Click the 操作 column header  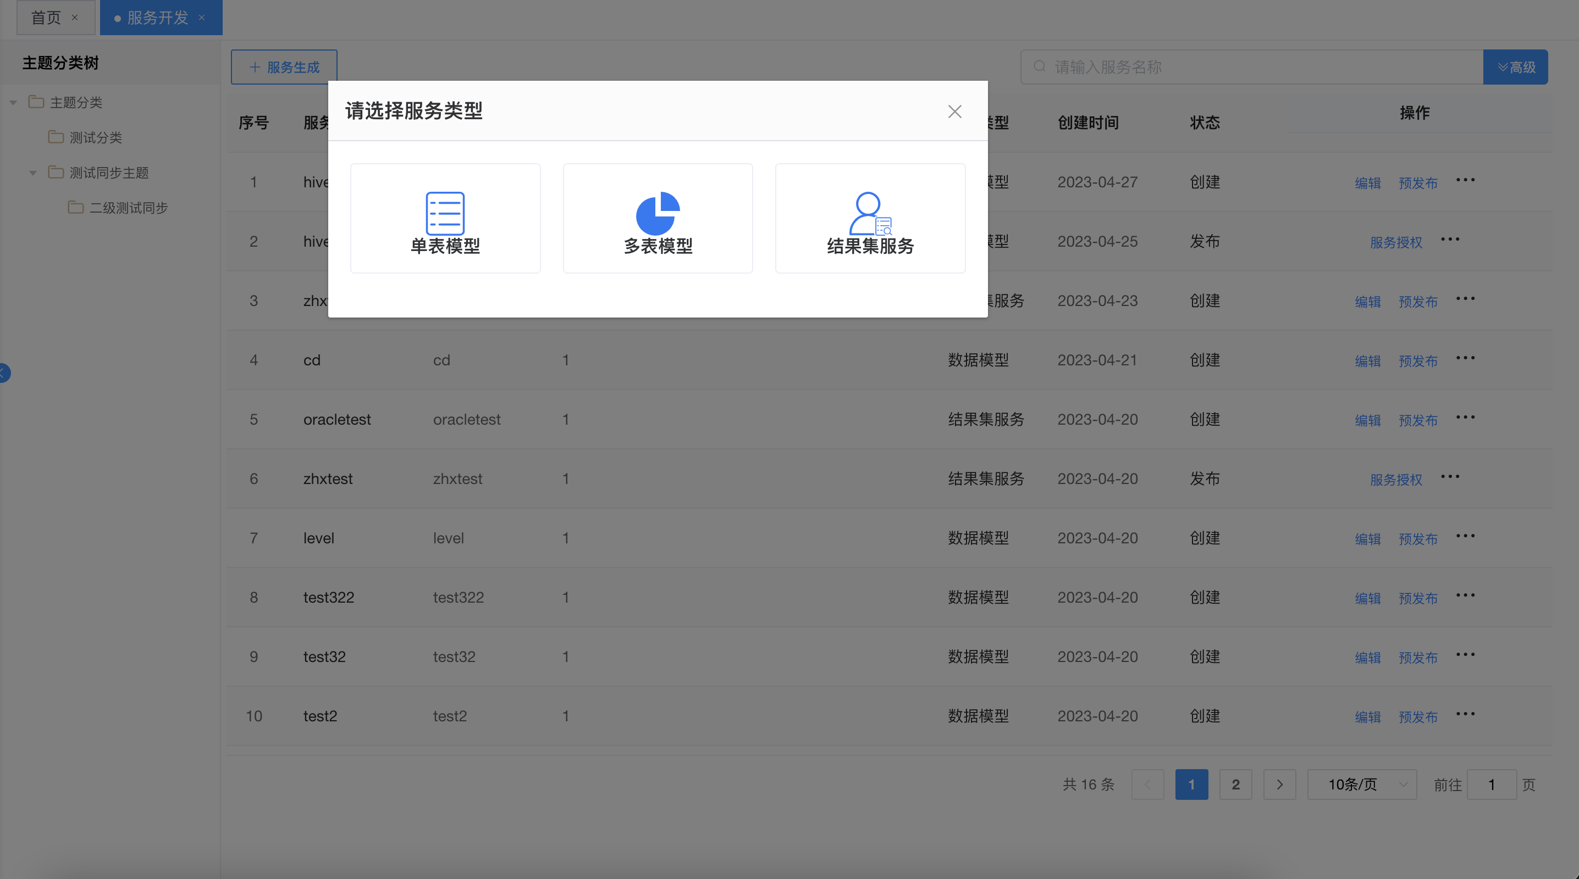pos(1414,113)
